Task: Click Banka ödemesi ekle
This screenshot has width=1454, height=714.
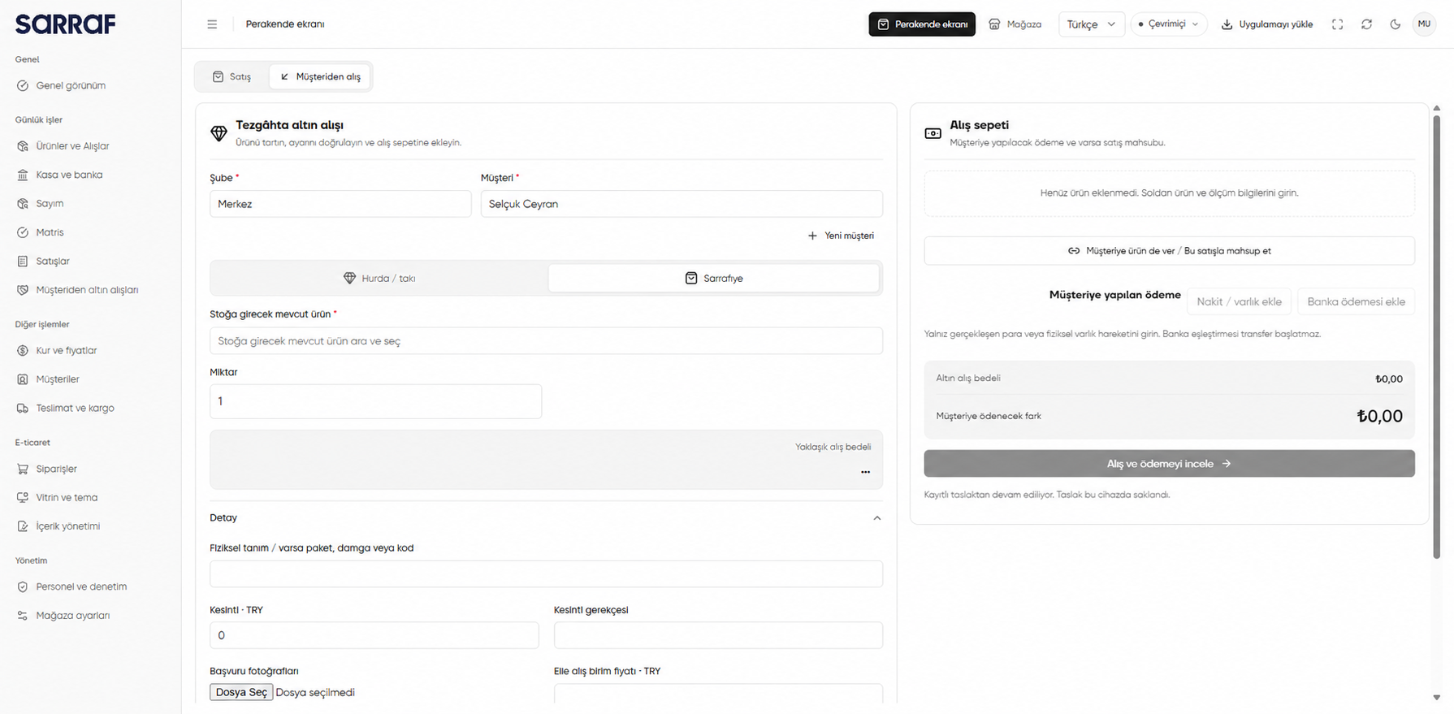Action: pyautogui.click(x=1356, y=301)
